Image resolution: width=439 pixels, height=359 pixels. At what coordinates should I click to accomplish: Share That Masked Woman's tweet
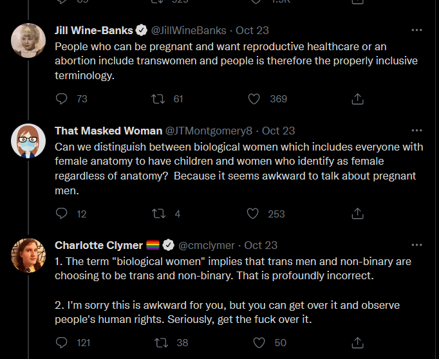click(x=358, y=214)
